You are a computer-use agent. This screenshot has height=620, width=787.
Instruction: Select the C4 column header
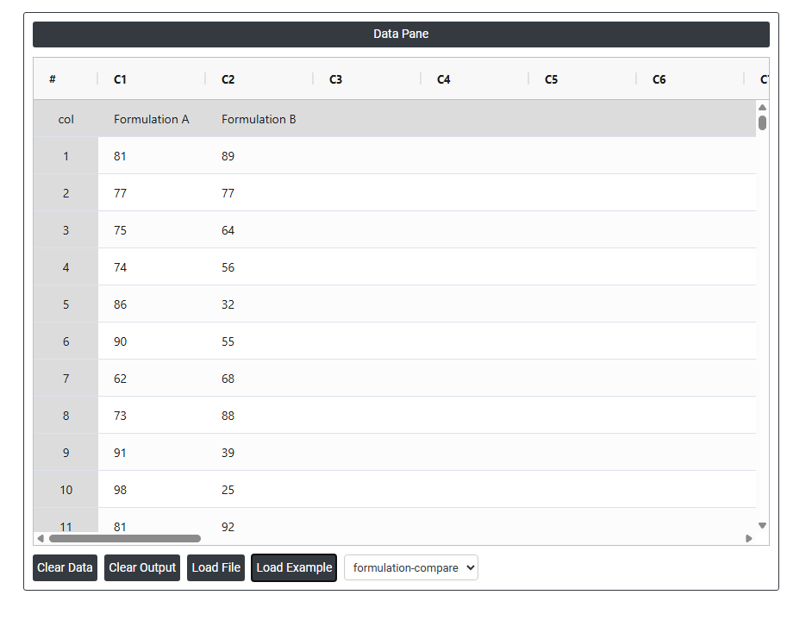click(444, 79)
